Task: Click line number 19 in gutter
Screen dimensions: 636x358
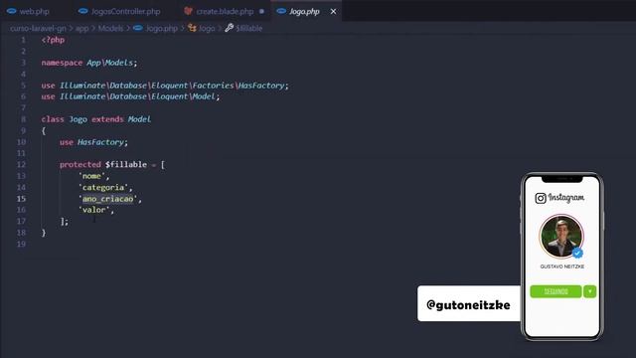Action: pos(22,244)
